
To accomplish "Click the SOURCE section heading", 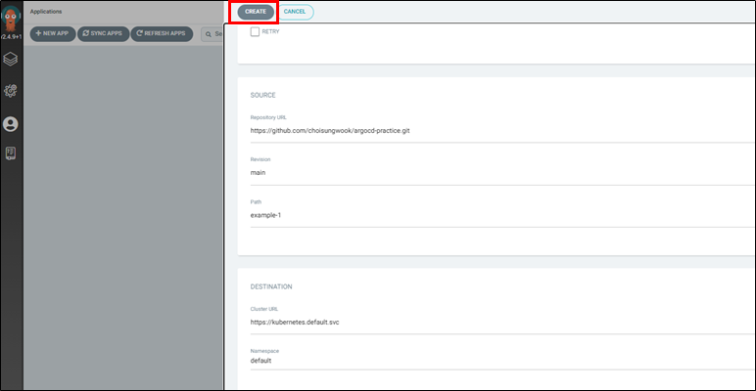I will (262, 96).
